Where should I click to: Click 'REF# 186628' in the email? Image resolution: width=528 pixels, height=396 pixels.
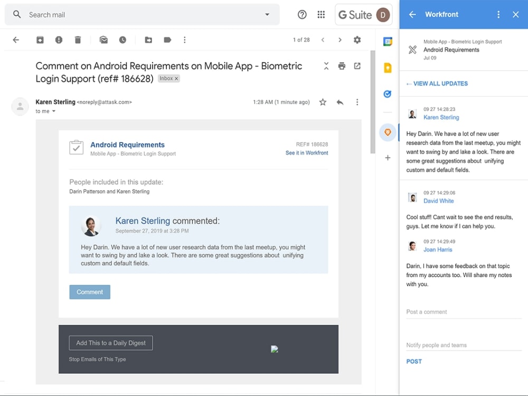pos(312,145)
